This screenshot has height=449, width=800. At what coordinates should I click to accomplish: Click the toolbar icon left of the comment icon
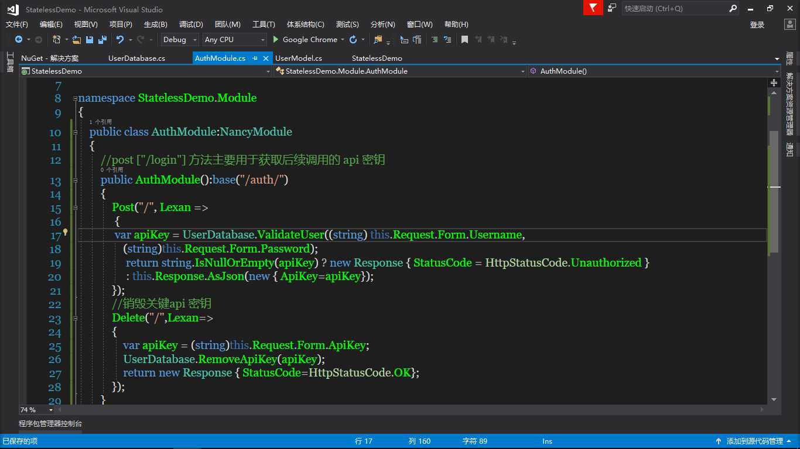pos(417,40)
